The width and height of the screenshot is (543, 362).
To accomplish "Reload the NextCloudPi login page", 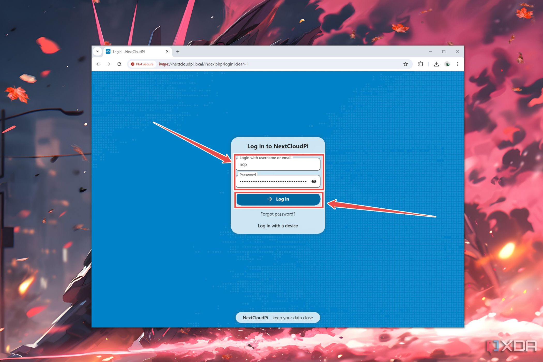I will [x=119, y=64].
